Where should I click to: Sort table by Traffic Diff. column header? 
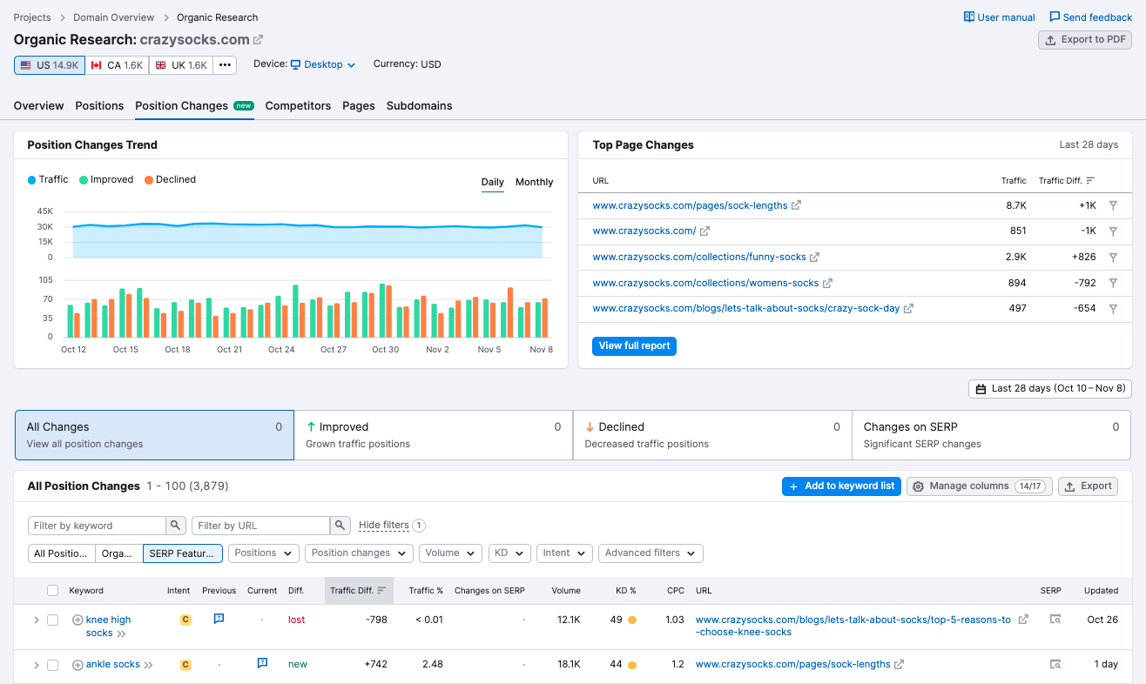coord(359,590)
